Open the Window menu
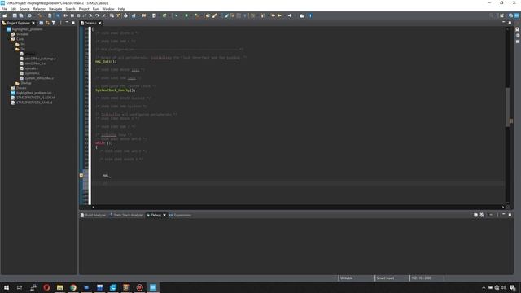The image size is (521, 293). pyautogui.click(x=108, y=9)
